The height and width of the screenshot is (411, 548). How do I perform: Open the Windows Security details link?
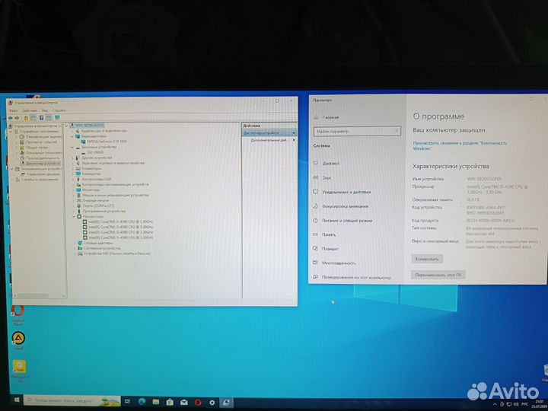pyautogui.click(x=460, y=145)
